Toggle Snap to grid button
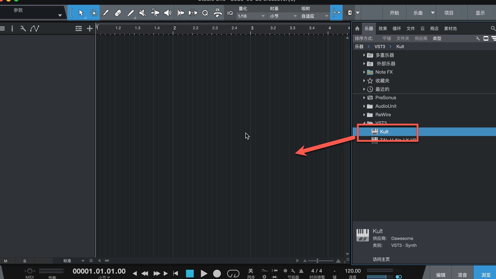 click(336, 12)
